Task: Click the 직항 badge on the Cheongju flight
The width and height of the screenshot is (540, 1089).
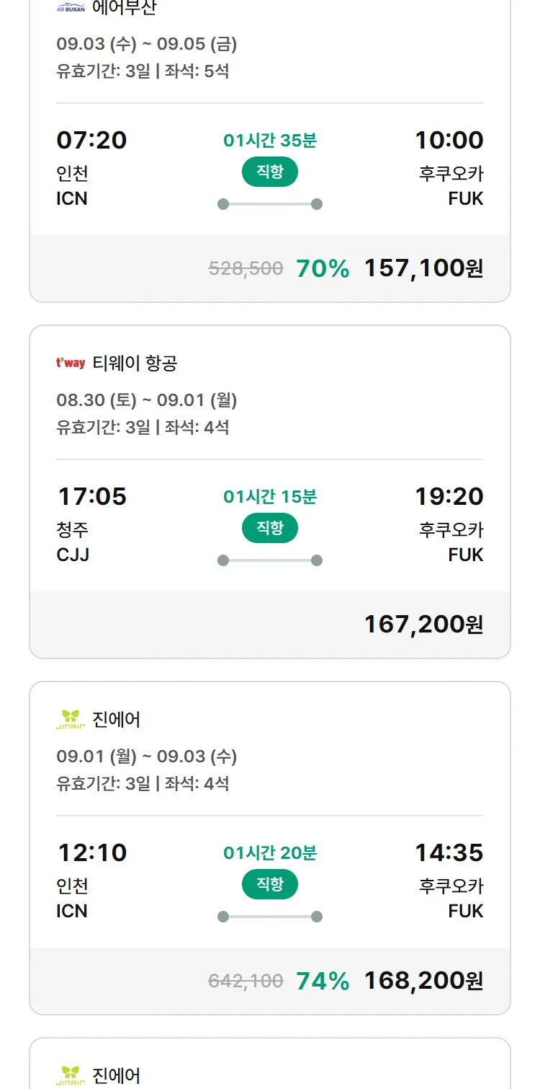Action: click(x=270, y=528)
